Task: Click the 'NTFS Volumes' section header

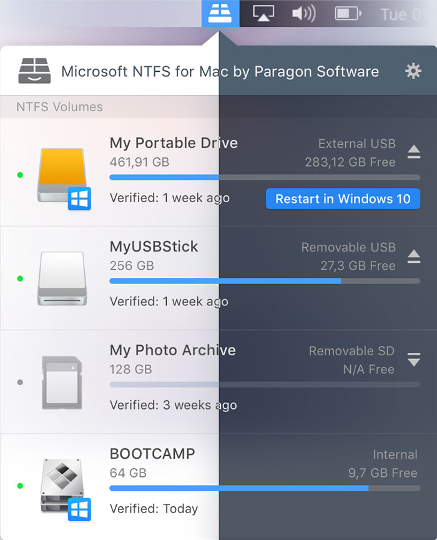Action: (59, 107)
